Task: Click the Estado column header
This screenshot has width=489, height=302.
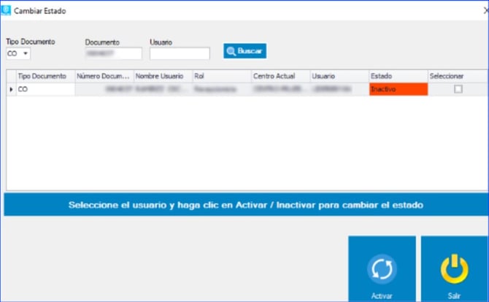Action: point(398,76)
